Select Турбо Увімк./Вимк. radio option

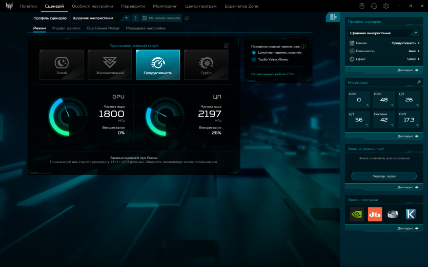click(x=254, y=59)
